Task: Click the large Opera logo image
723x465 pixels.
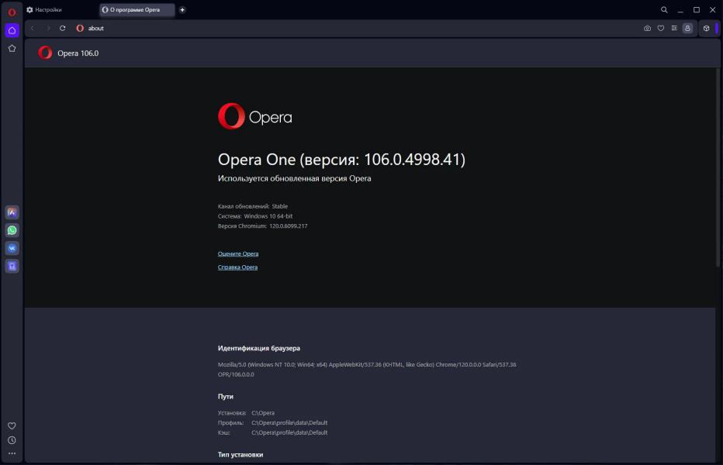Action: [x=254, y=116]
